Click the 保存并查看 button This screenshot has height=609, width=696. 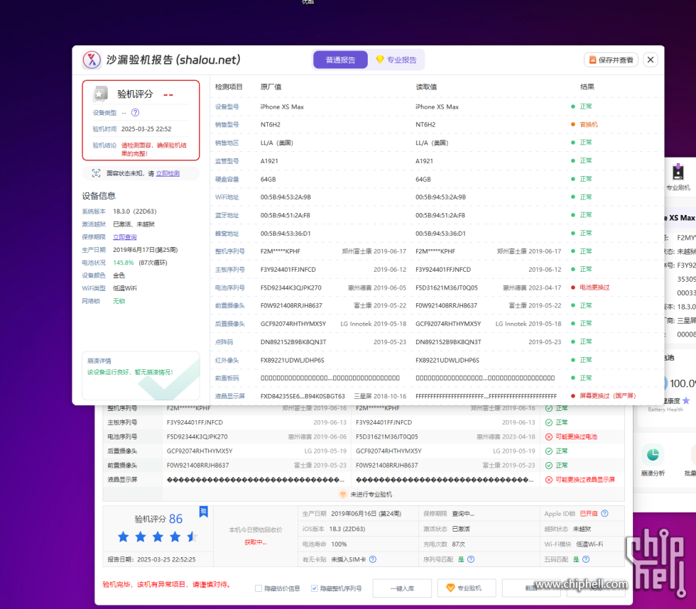point(611,60)
